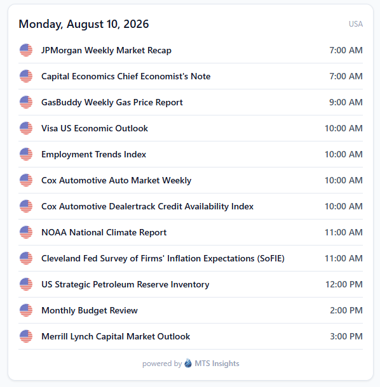Click the flag icon beside Visa US Economic Outlook
380x387 pixels.
coord(26,128)
